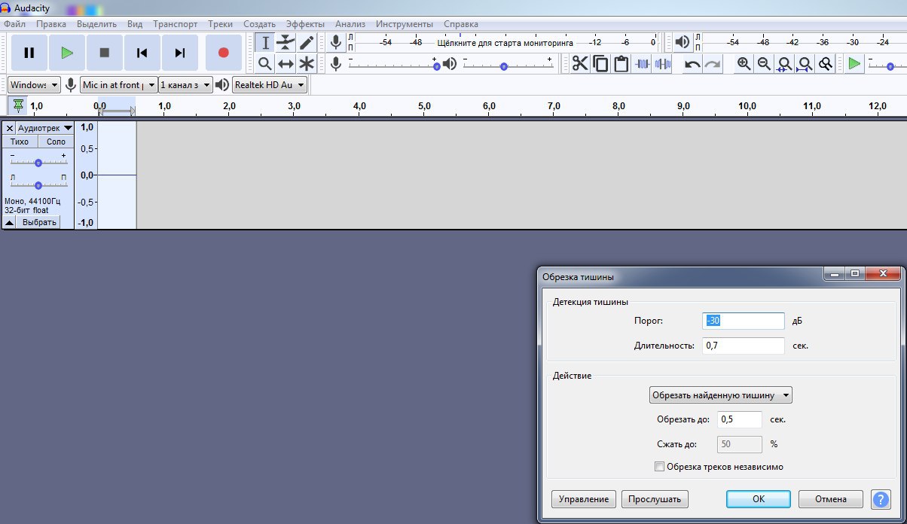Click the track gain slider handle
Viewport: 907px width, 524px height.
pyautogui.click(x=38, y=163)
